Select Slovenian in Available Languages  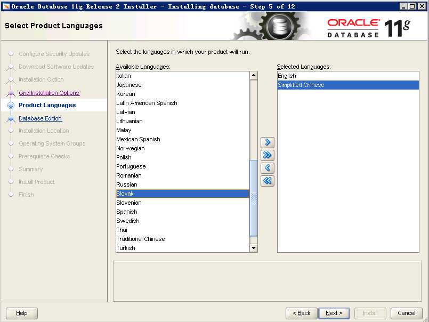(182, 203)
